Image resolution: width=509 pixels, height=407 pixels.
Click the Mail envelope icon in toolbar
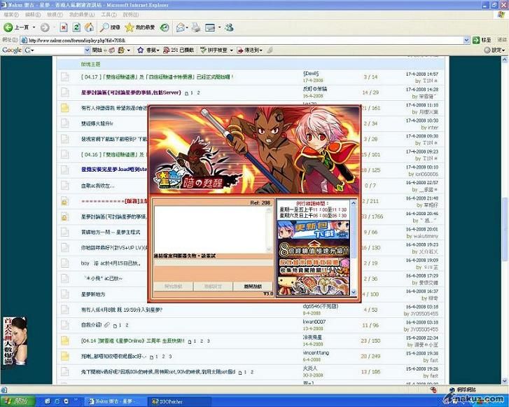coord(181,27)
